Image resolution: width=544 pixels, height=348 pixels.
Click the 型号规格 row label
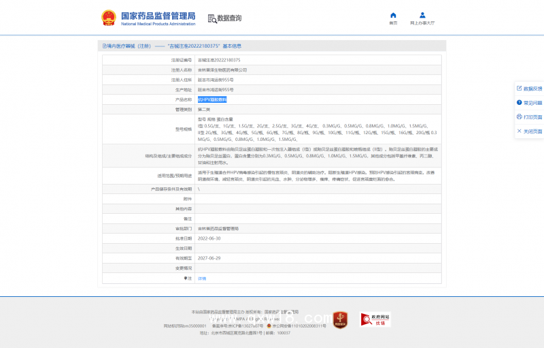tap(184, 129)
